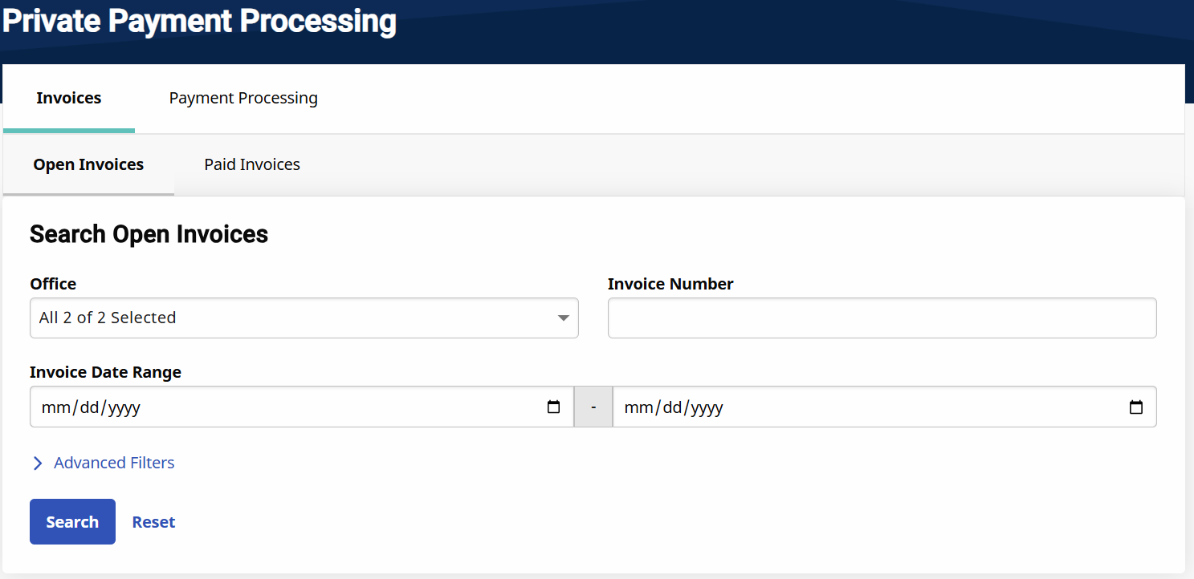Click the Private Payment Processing page title

(199, 22)
